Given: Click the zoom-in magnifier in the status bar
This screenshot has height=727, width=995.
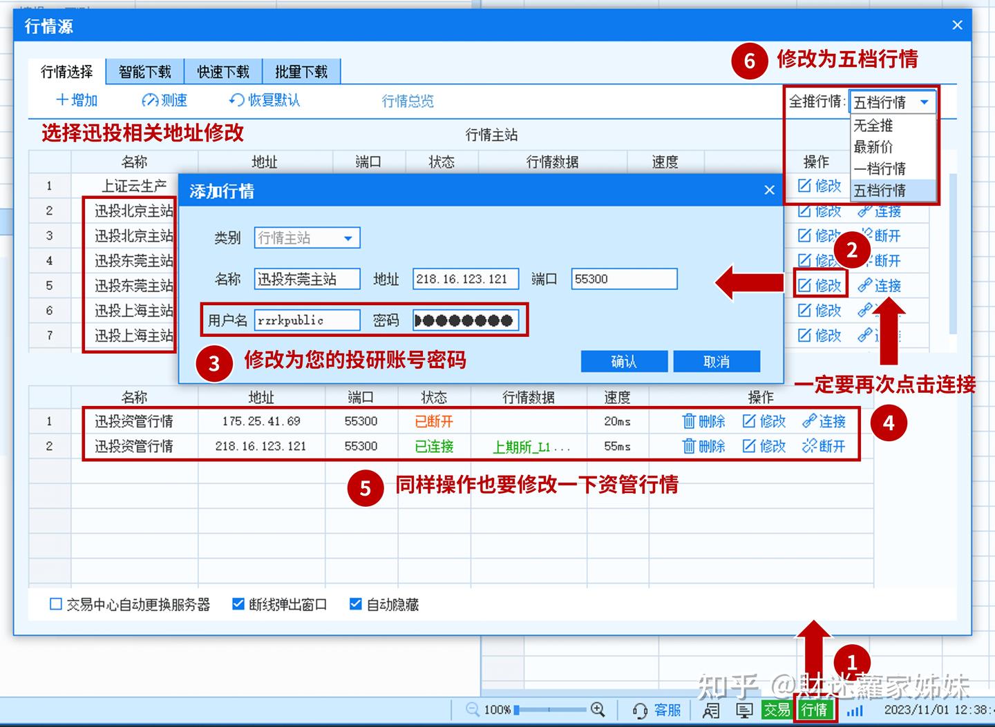Looking at the screenshot, I should click(598, 709).
